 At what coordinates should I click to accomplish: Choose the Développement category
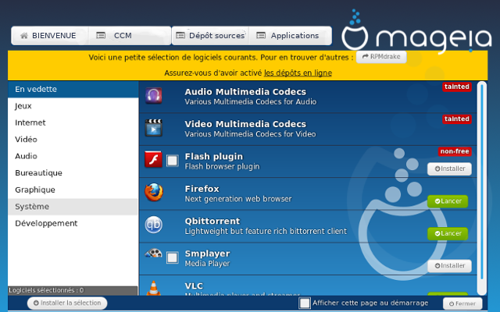coord(73,223)
